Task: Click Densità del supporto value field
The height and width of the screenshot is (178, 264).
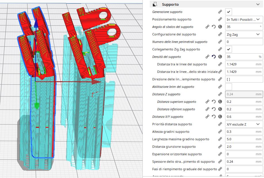Action: tap(244, 57)
